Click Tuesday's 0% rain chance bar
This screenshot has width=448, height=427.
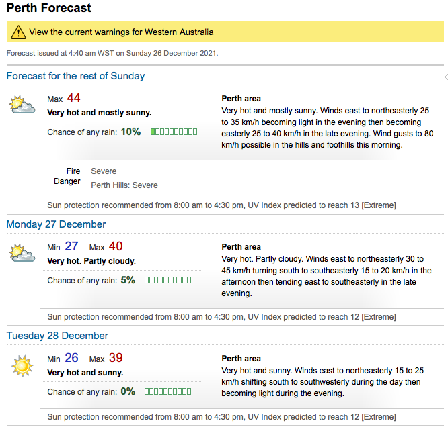(167, 391)
